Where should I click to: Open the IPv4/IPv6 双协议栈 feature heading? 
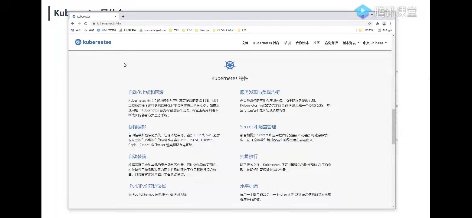pyautogui.click(x=147, y=186)
